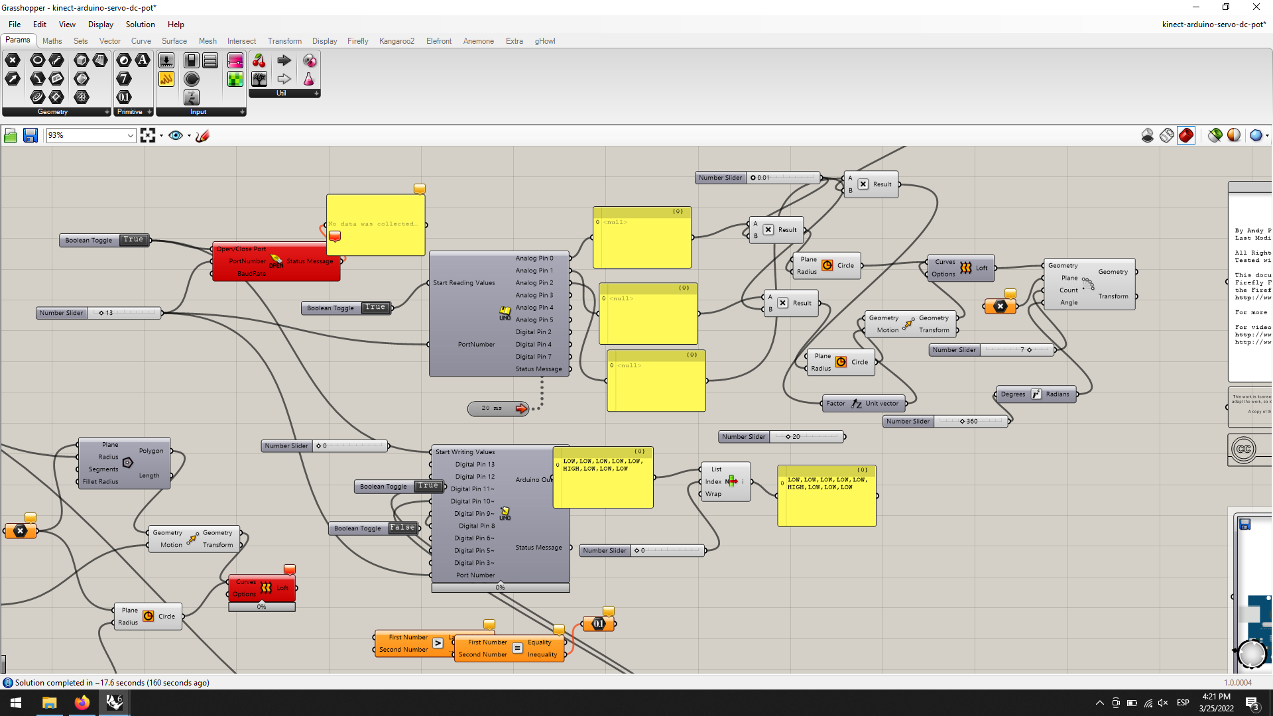The width and height of the screenshot is (1273, 716).
Task: Open Firefox from the Windows taskbar
Action: point(82,703)
